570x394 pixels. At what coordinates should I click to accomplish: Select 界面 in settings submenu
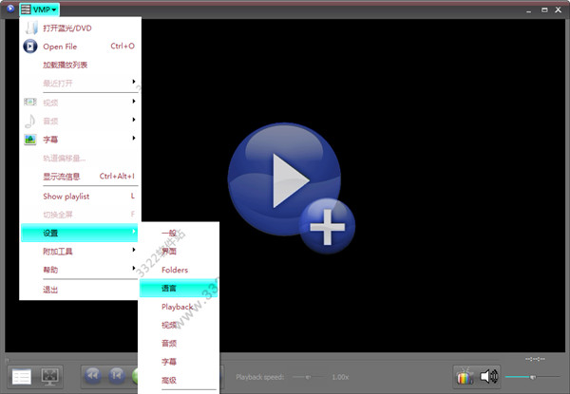179,252
